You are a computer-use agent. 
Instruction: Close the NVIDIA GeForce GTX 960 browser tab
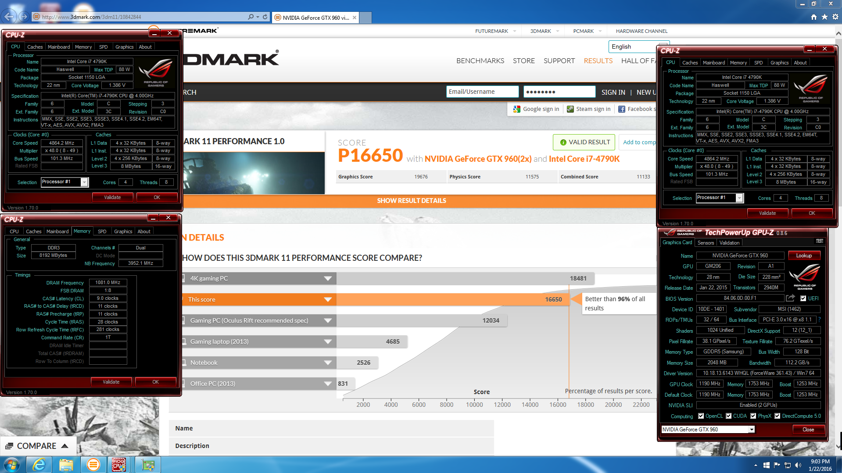(355, 18)
